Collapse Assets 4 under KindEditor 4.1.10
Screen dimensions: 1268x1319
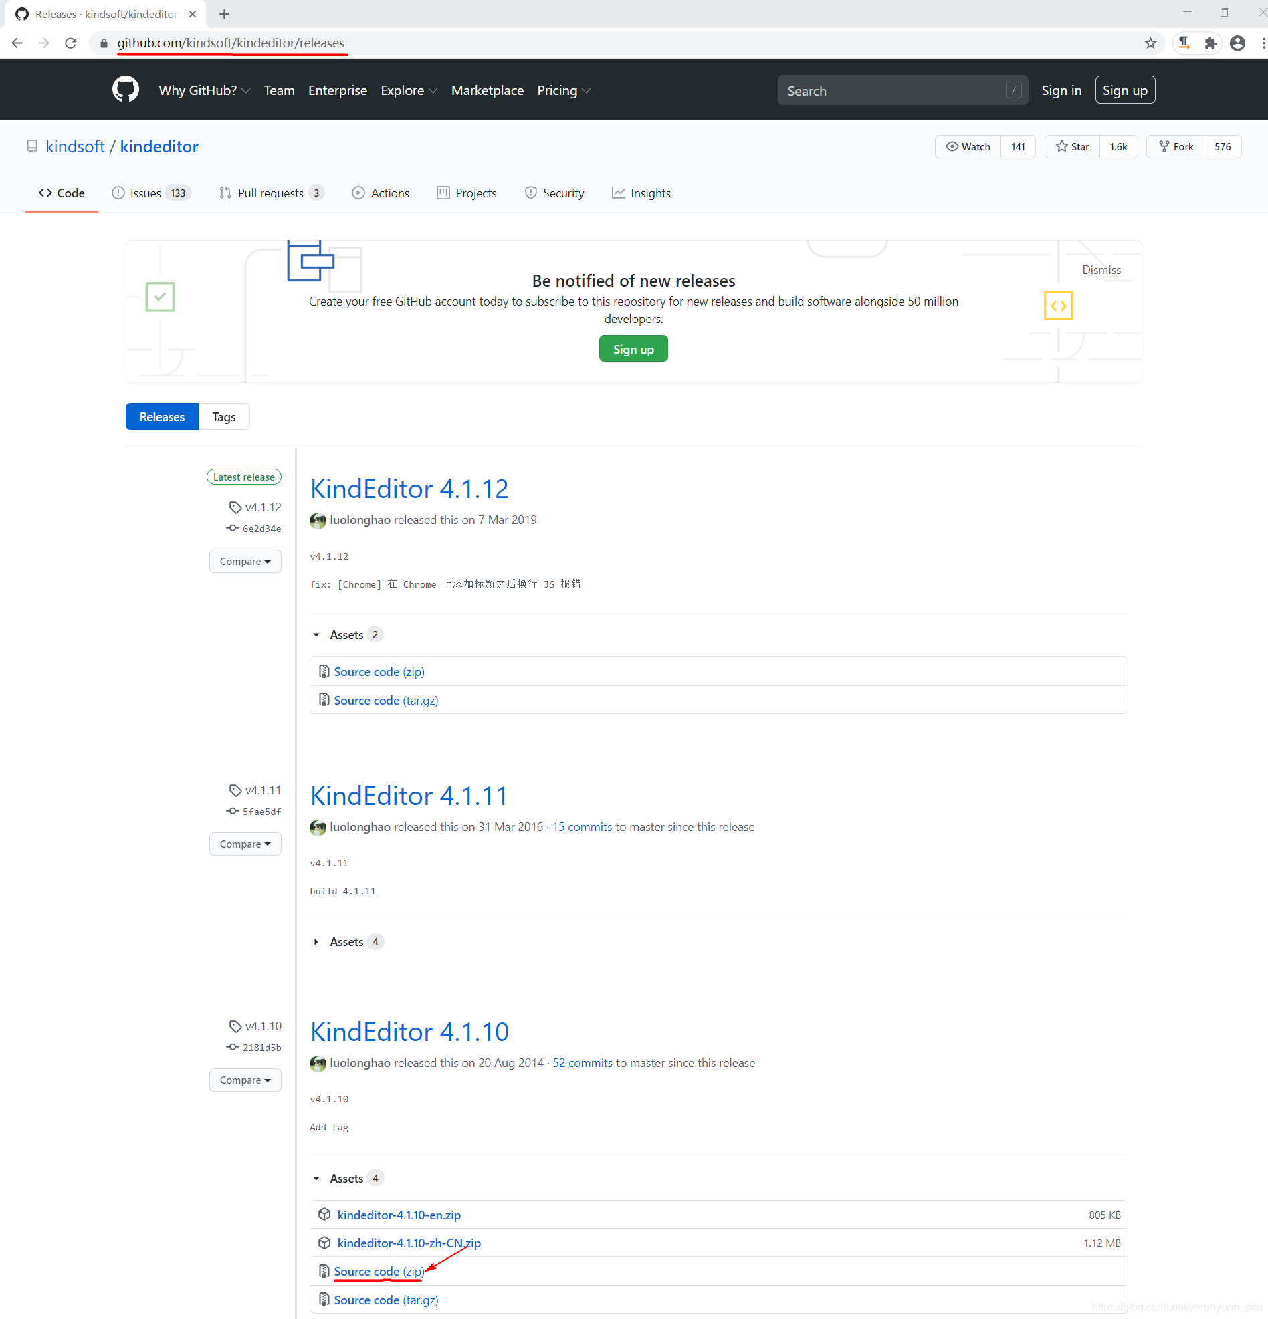(347, 1179)
